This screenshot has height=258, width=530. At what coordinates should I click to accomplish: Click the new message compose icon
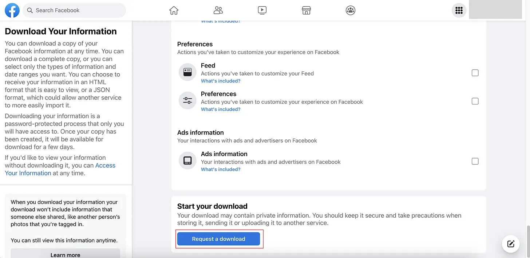point(511,244)
